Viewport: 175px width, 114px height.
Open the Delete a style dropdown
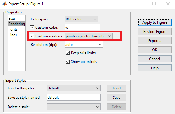click(74, 107)
